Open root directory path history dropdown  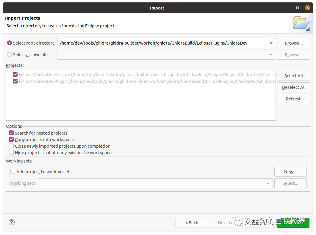271,43
